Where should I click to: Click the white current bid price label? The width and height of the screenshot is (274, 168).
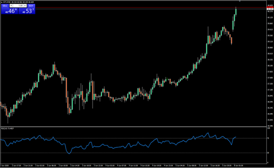point(270,9)
